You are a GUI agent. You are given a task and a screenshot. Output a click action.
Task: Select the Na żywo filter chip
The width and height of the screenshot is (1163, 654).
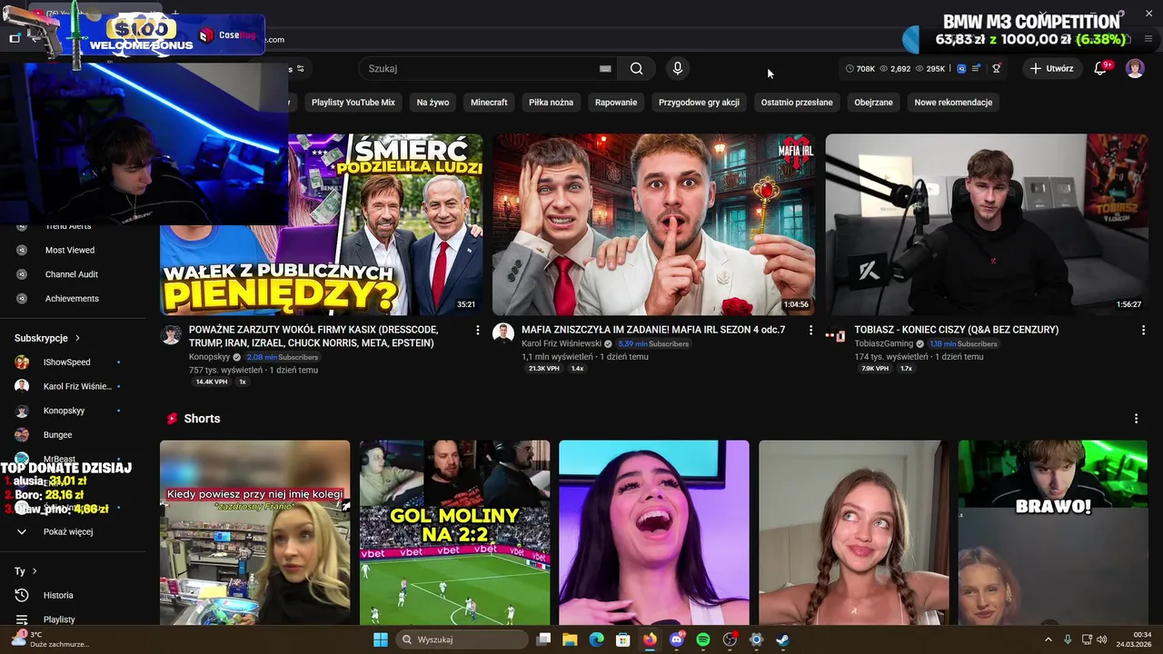click(432, 103)
